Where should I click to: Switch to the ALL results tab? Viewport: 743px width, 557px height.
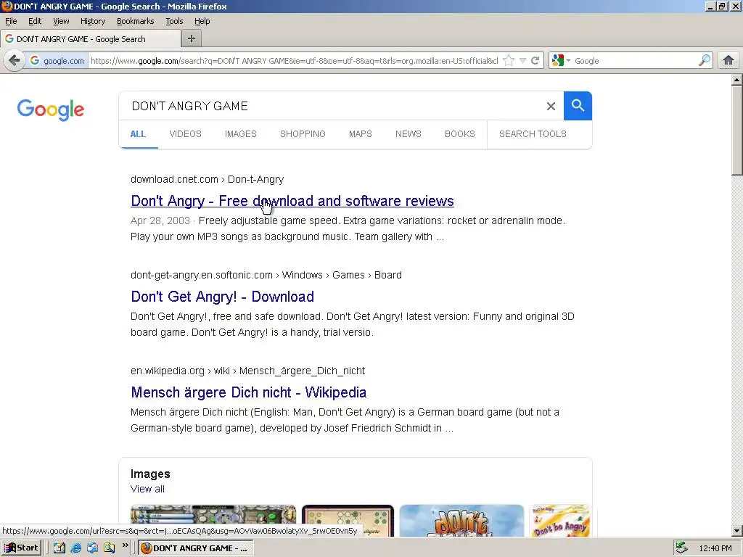(138, 134)
